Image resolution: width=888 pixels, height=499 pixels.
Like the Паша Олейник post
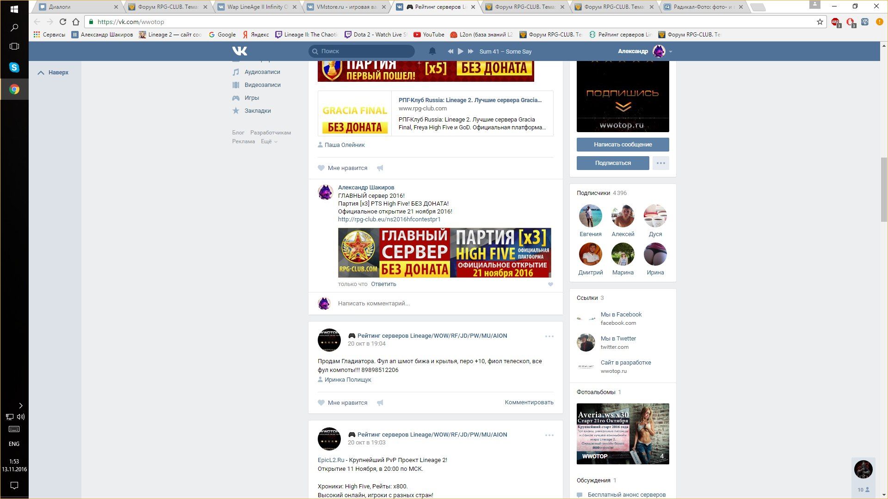(343, 168)
